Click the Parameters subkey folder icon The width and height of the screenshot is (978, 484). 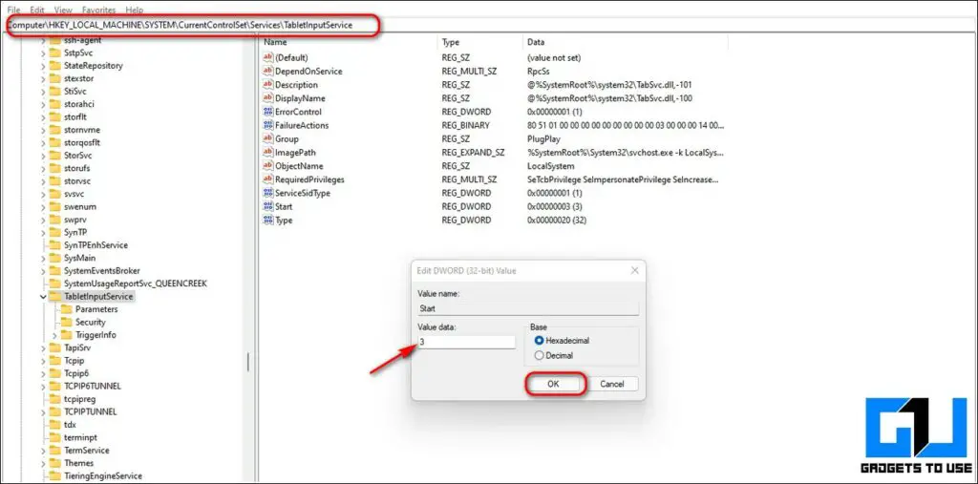(x=66, y=309)
